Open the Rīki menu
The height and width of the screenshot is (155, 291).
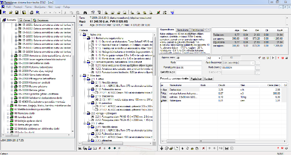tap(50, 7)
